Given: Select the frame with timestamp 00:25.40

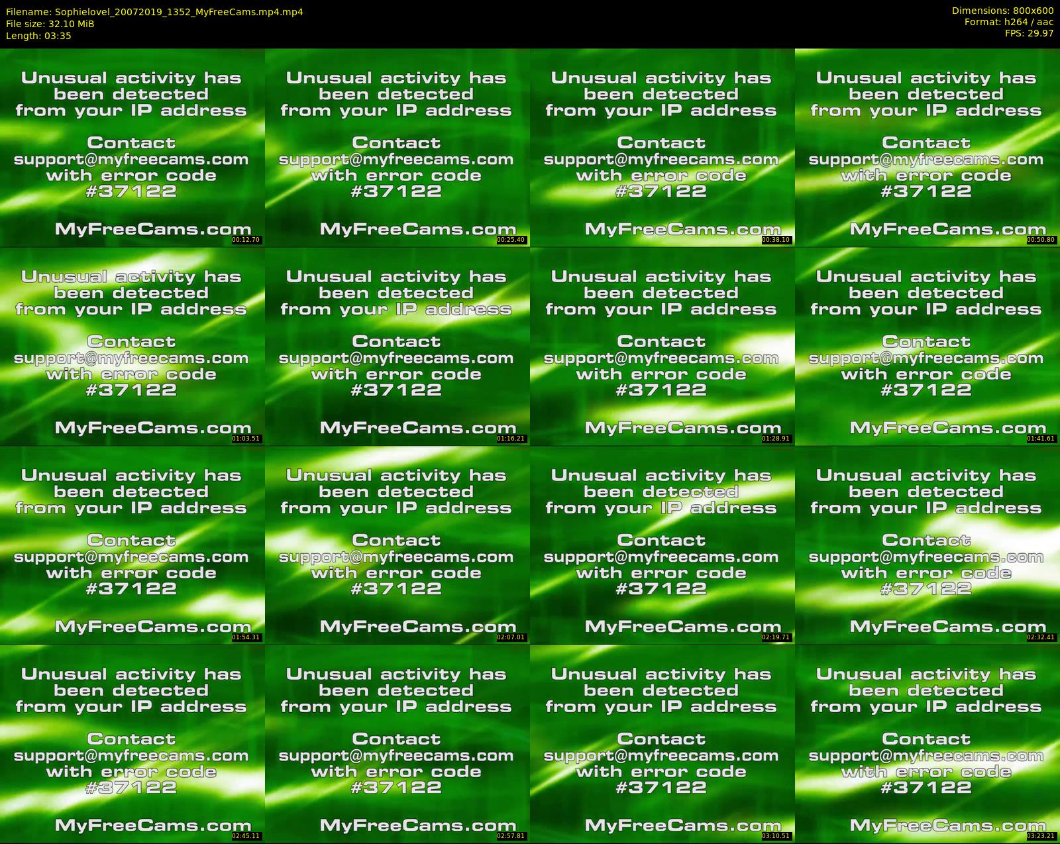Looking at the screenshot, I should 397,147.
